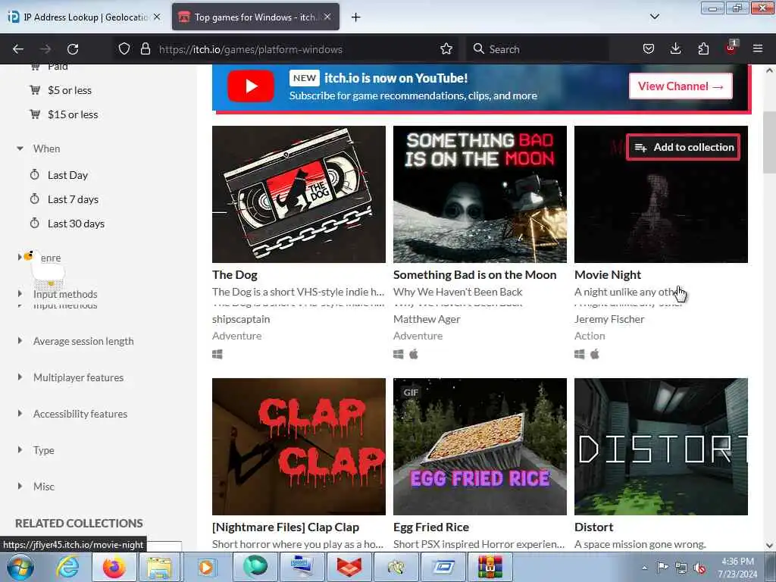Click the red extension icon with badge
The width and height of the screenshot is (776, 582).
tap(731, 48)
